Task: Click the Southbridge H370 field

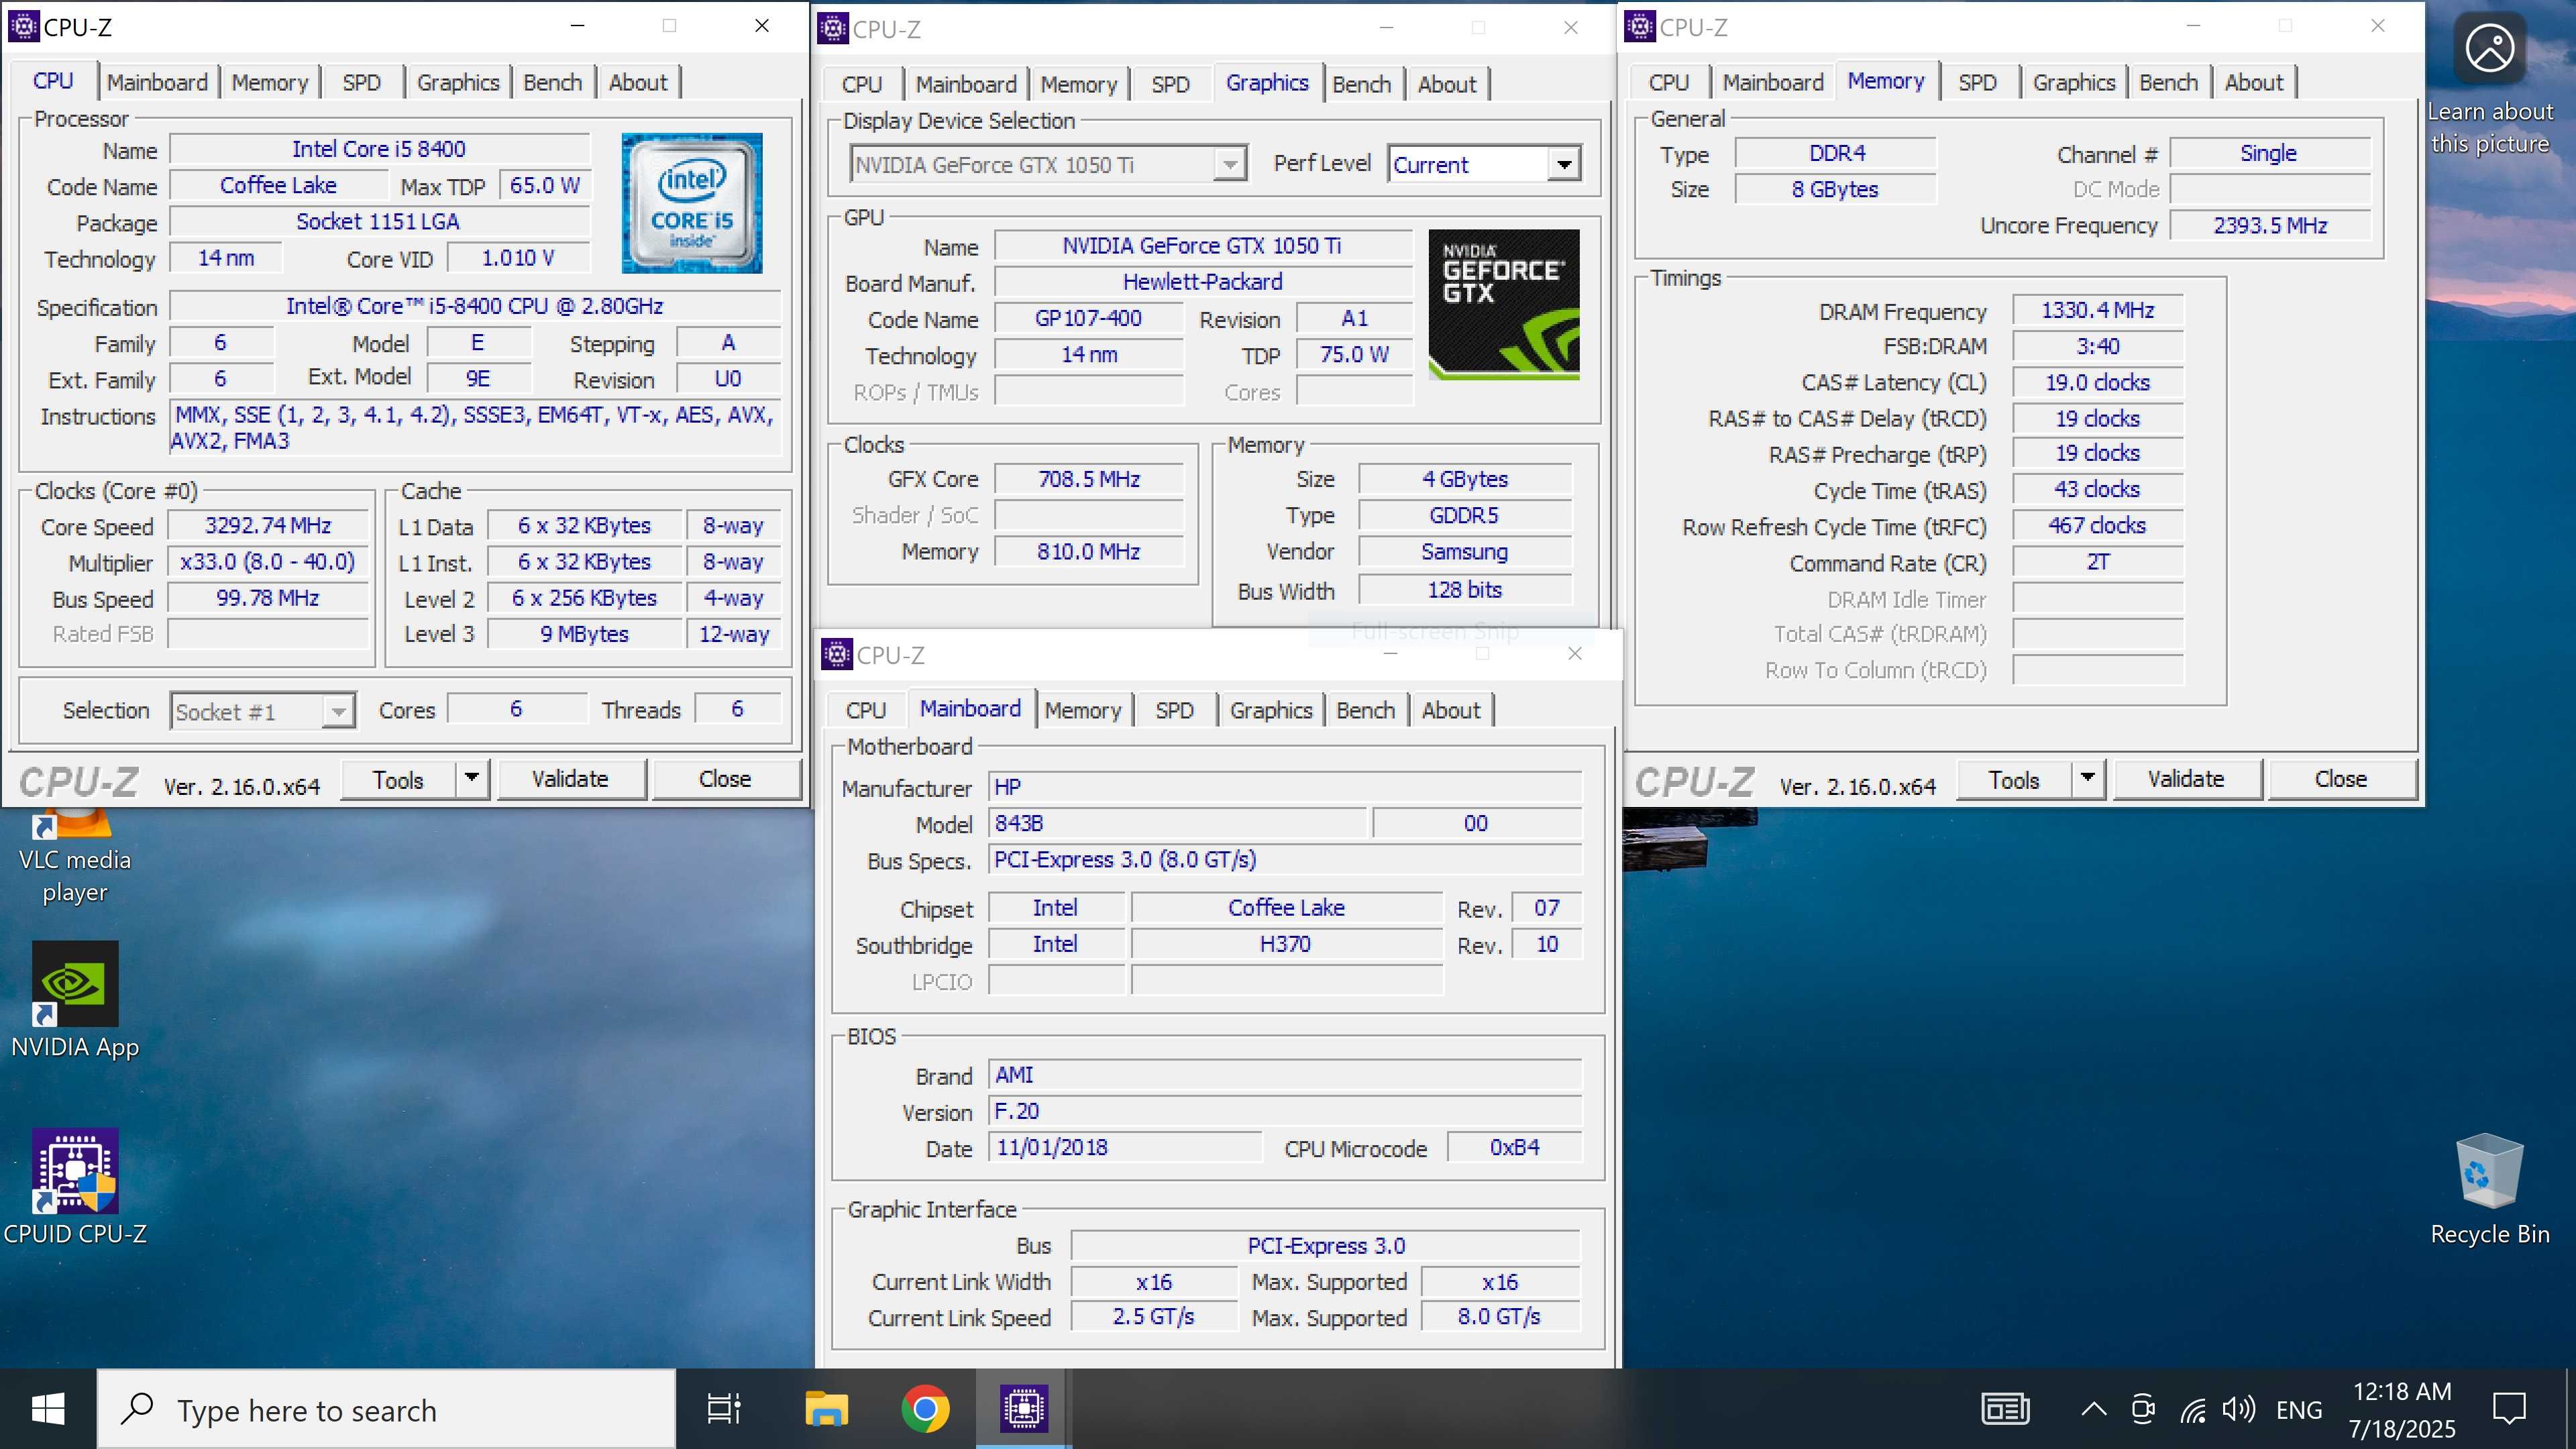Action: click(x=1286, y=944)
